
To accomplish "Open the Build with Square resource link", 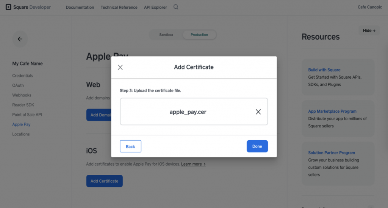I will [324, 70].
